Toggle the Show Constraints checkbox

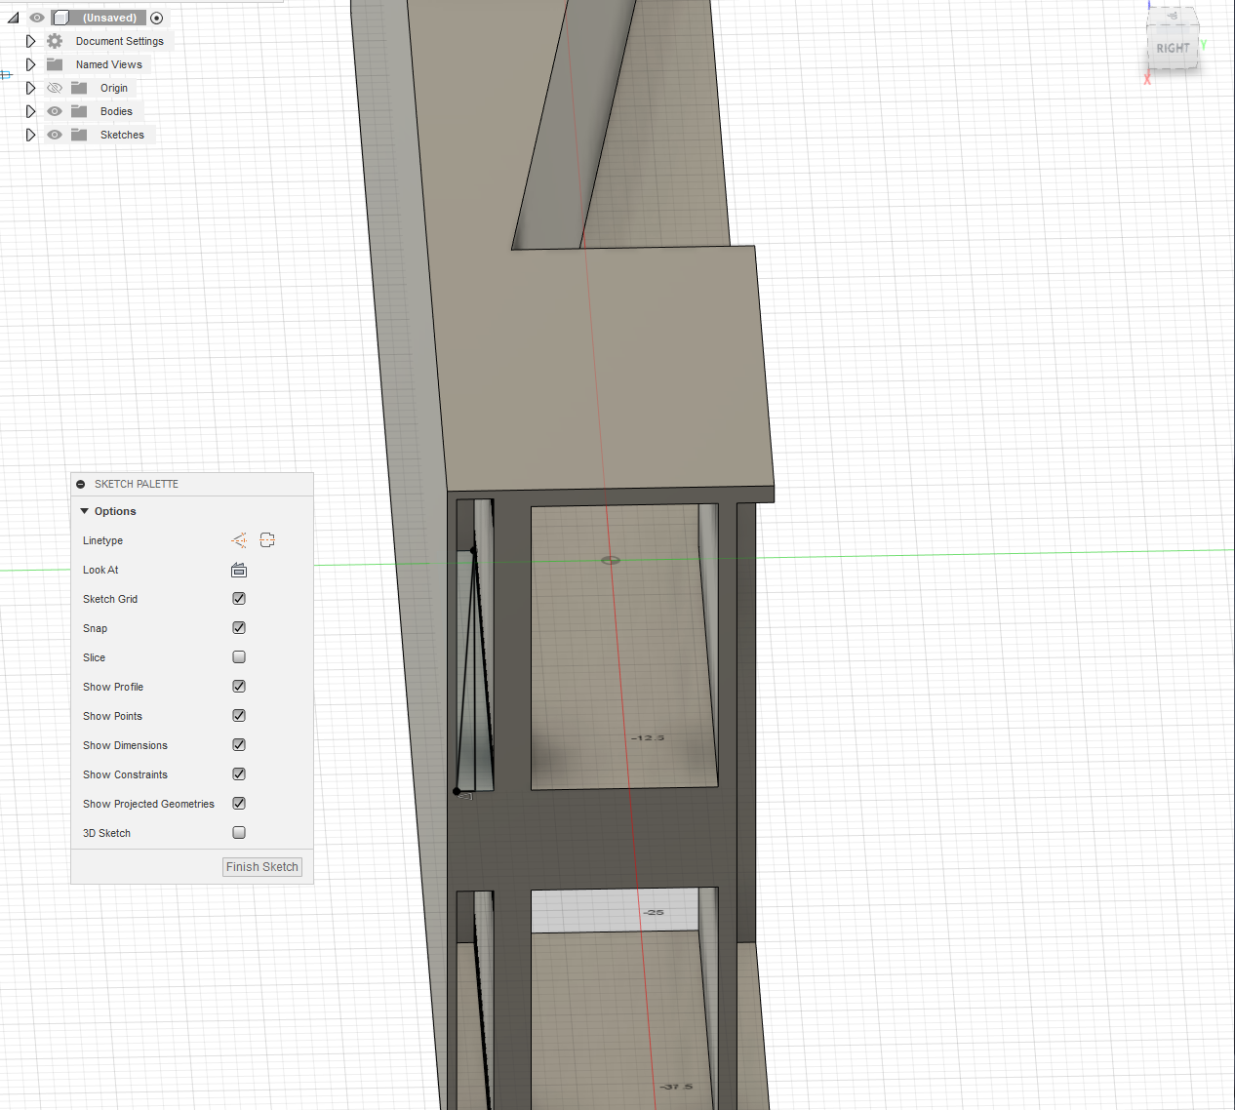click(239, 774)
